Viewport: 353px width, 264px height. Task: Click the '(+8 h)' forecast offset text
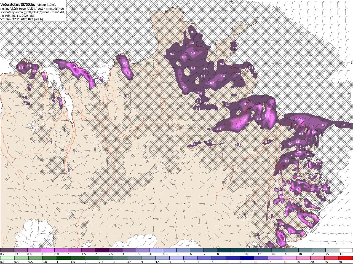39,19
